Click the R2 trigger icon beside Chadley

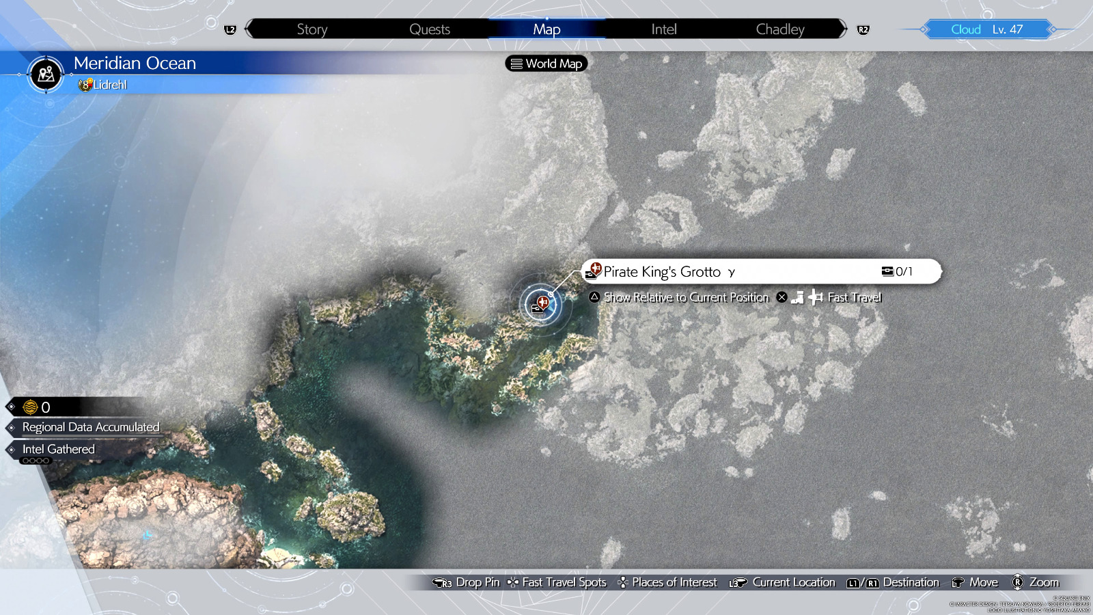pyautogui.click(x=863, y=29)
